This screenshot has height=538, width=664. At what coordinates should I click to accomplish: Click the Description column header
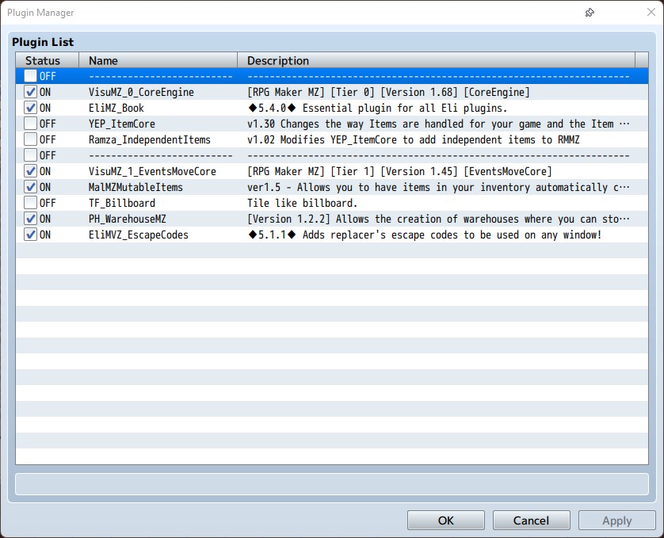point(436,60)
